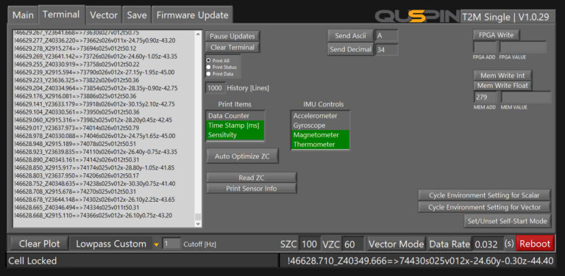565x276 pixels.
Task: Click Cycle Environment Setting for Scalar
Action: coord(484,195)
